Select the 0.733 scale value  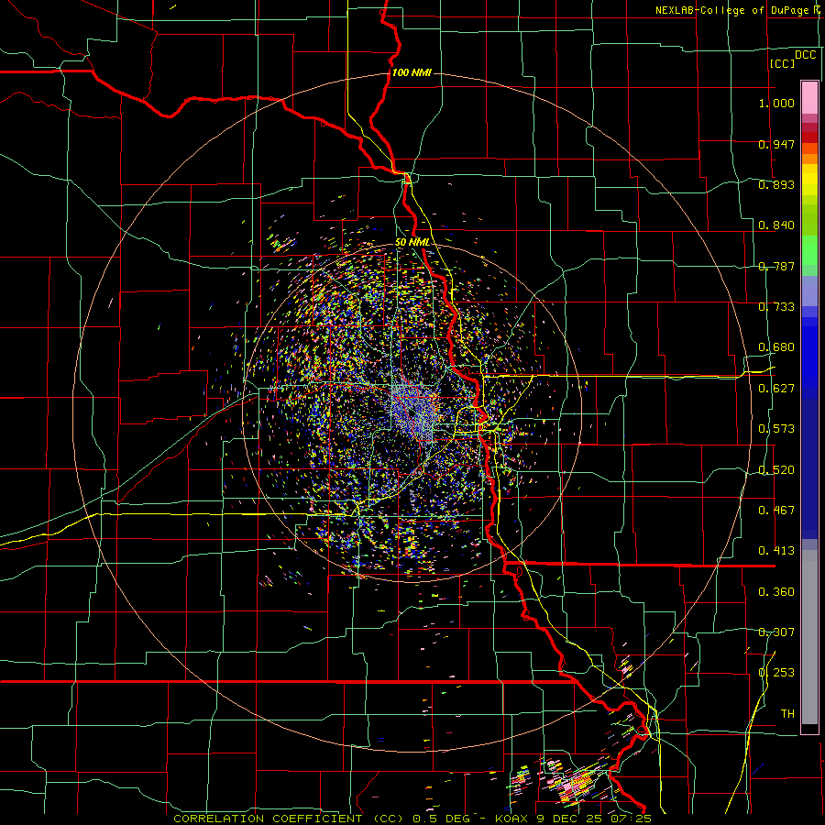[776, 307]
